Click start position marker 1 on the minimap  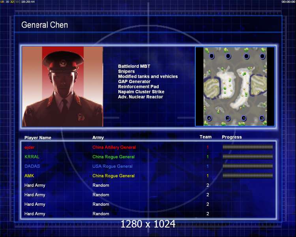[244, 118]
